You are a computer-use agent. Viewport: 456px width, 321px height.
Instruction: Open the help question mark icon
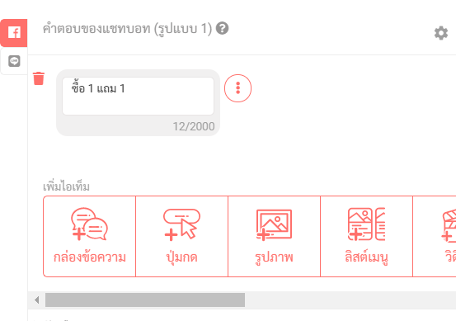tap(222, 29)
